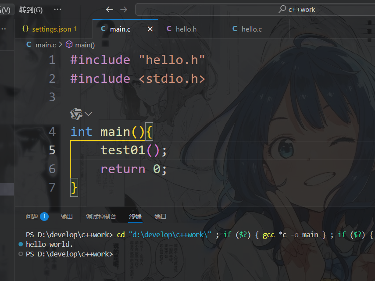Open the 转到(G) menu
The height and width of the screenshot is (281, 375).
pyautogui.click(x=31, y=10)
